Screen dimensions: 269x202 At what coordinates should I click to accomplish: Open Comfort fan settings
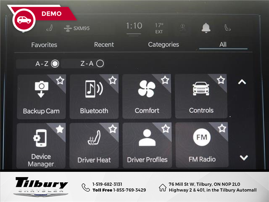147,97
